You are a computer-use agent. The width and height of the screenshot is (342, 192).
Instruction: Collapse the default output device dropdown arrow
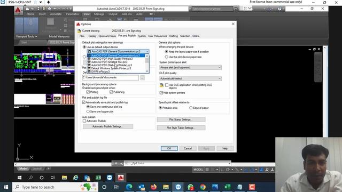[x=147, y=52]
